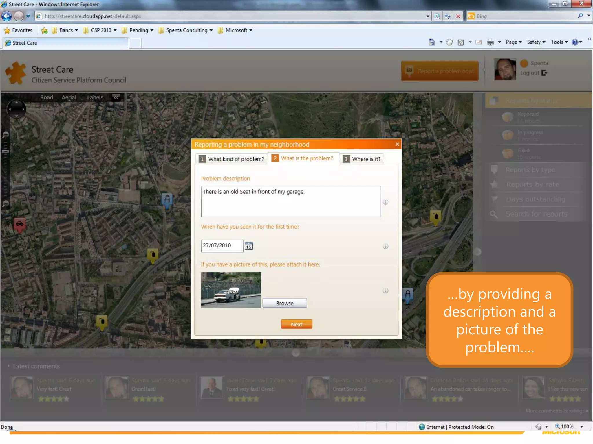
Task: Open the Tools dropdown menu
Action: (559, 42)
